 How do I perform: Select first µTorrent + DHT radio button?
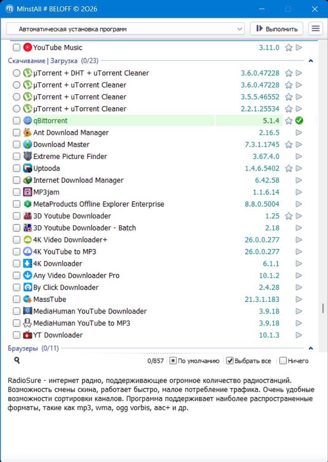[16, 73]
